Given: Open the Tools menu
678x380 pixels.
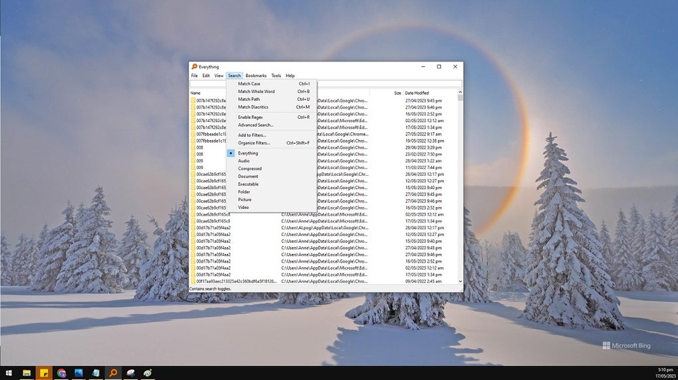Looking at the screenshot, I should coord(276,76).
